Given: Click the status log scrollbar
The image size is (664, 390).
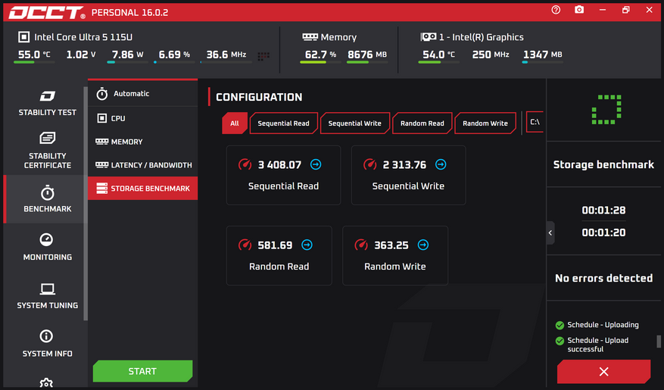Looking at the screenshot, I should (659, 342).
